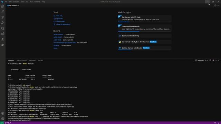The image size is (221, 124).
Task: Open the first recent folder link
Action: pyautogui.click(x=58, y=34)
